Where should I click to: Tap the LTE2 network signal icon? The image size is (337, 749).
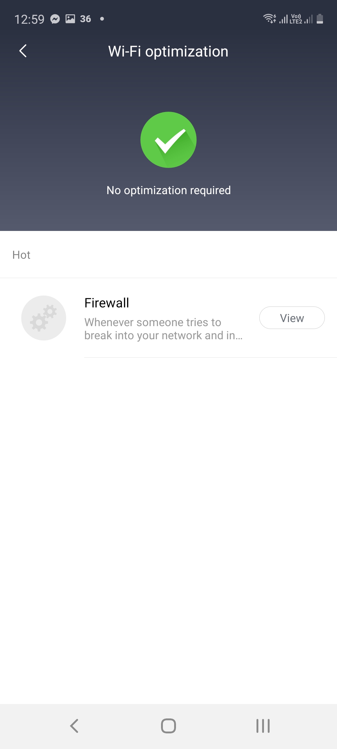pyautogui.click(x=301, y=19)
